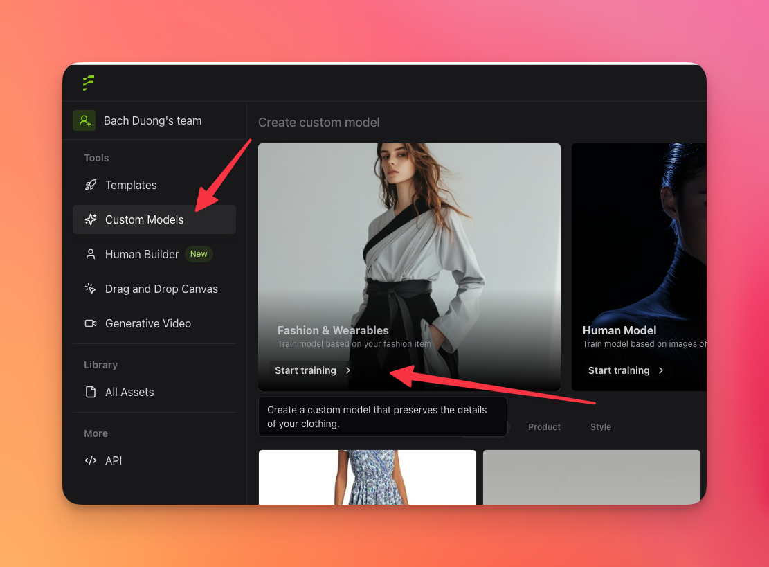Start training for Human Model
This screenshot has height=567, width=769.
coord(619,370)
